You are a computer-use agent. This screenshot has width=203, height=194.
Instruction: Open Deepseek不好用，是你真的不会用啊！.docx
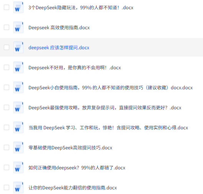pyautogui.click(x=74, y=67)
